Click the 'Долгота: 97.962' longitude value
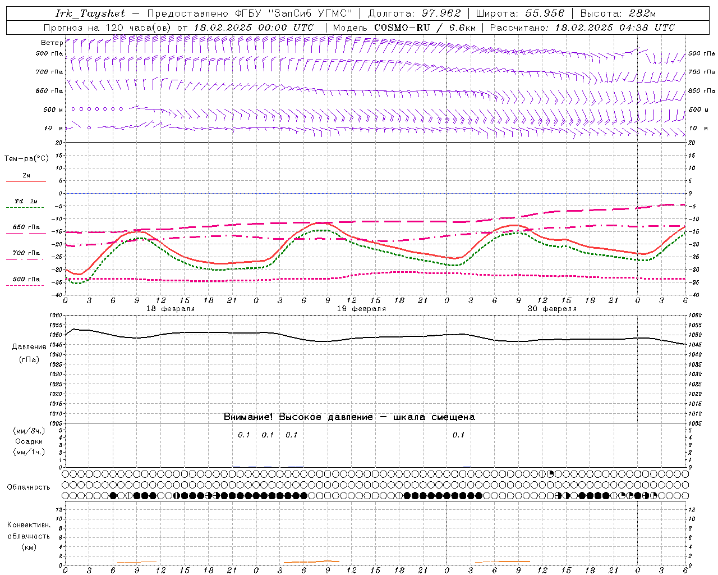 tap(414, 13)
